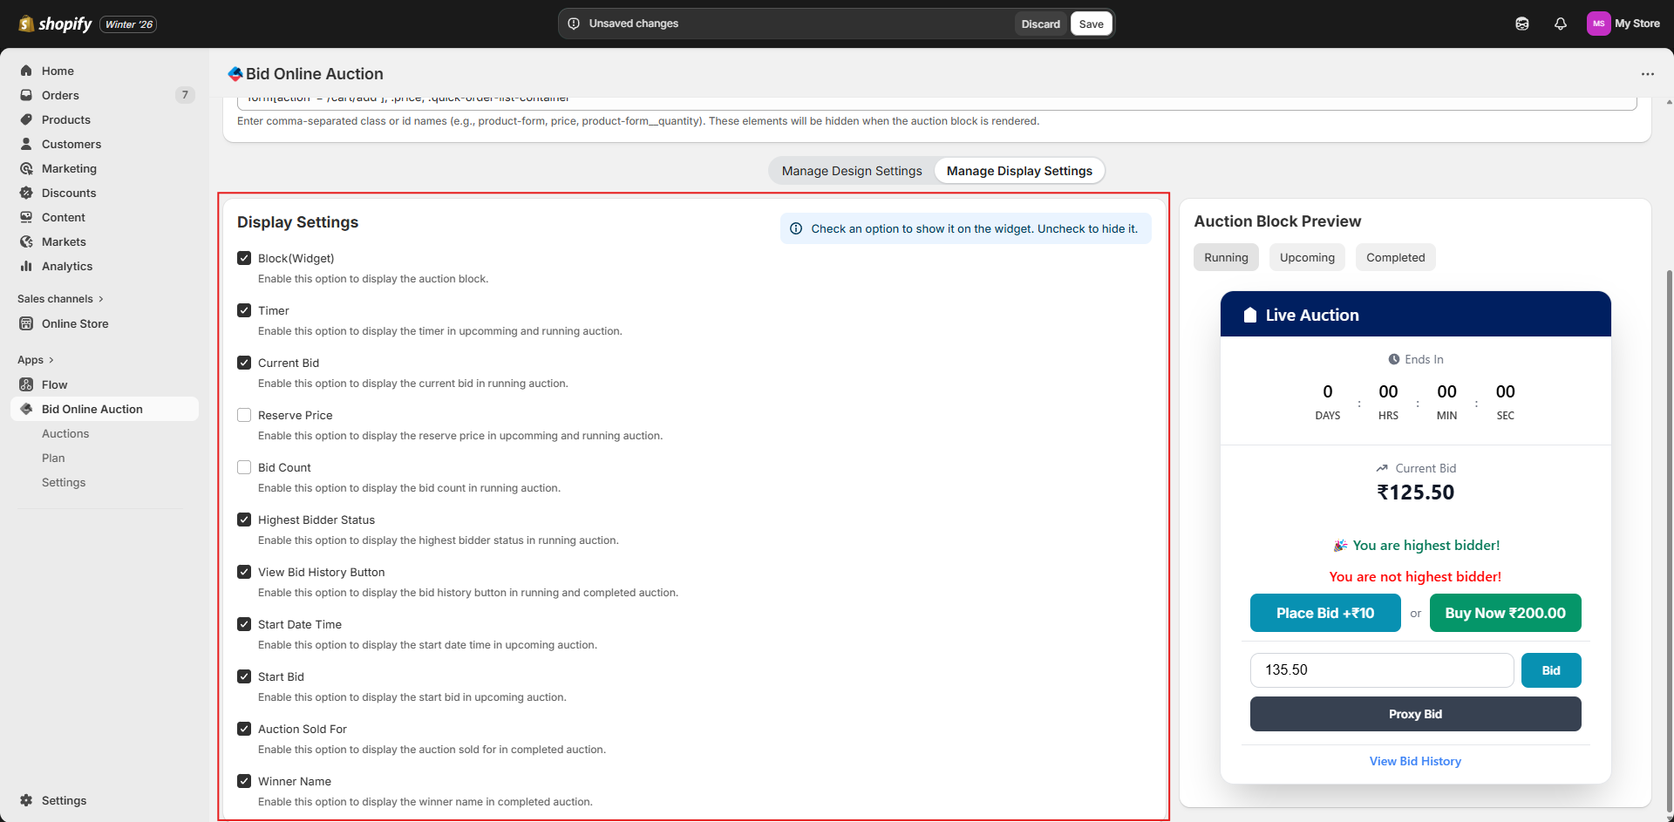1674x822 pixels.
Task: Open the three-dot more actions menu
Action: pos(1647,74)
